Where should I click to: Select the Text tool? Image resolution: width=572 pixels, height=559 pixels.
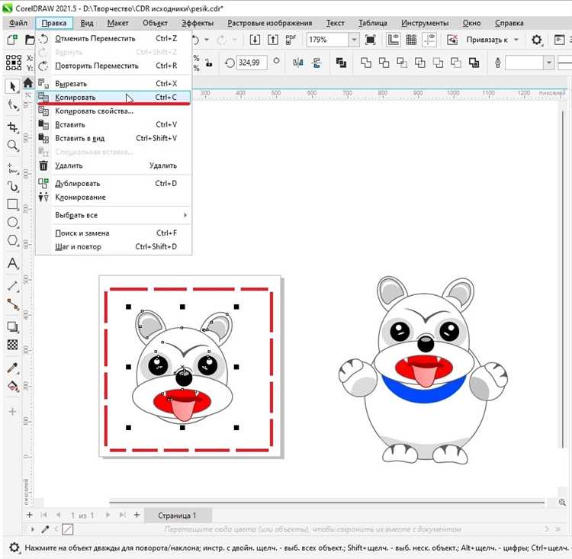[12, 264]
